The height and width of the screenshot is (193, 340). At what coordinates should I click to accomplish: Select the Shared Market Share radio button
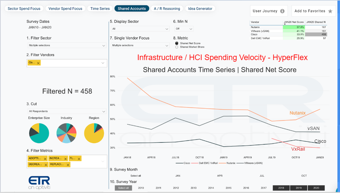click(x=177, y=47)
